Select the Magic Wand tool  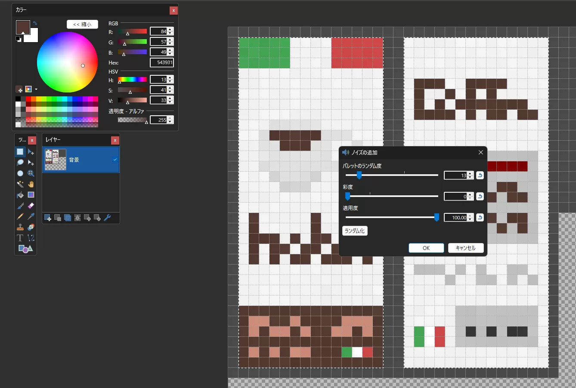[20, 184]
